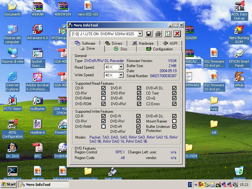Viewport: 252px width, 189px height.
Task: Select the Risorse di rete icon
Action: pos(12,56)
